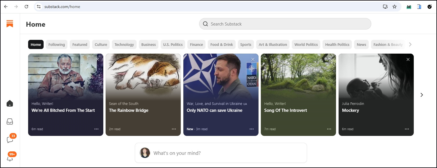Viewport: 437px width, 168px height.
Task: Open more options on Song Of The Introvert
Action: [329, 129]
